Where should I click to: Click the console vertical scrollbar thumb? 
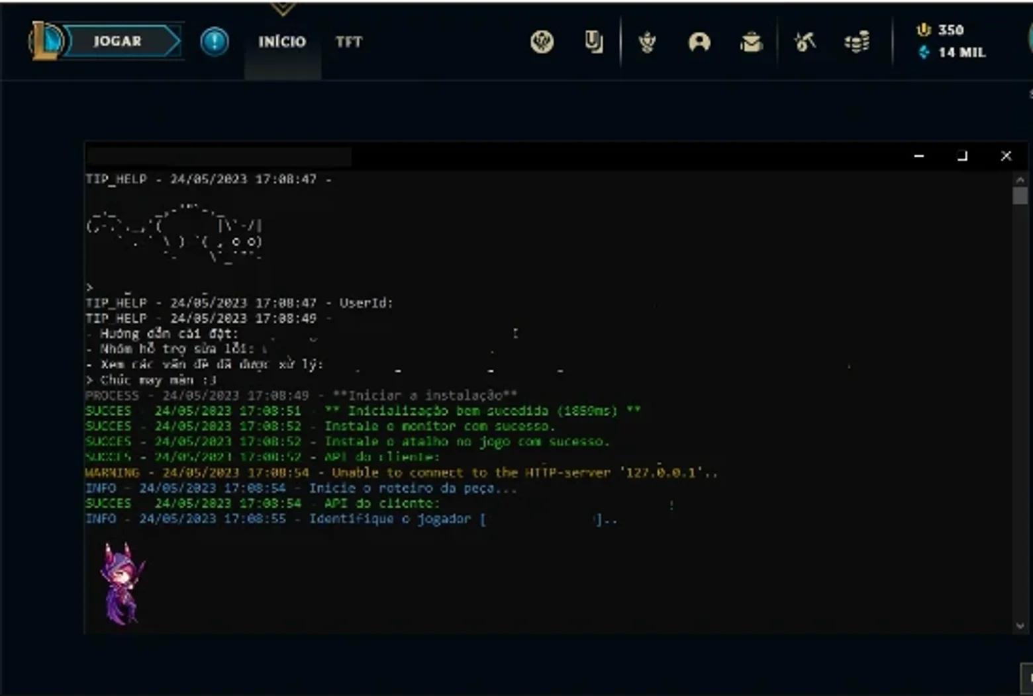coord(1020,196)
